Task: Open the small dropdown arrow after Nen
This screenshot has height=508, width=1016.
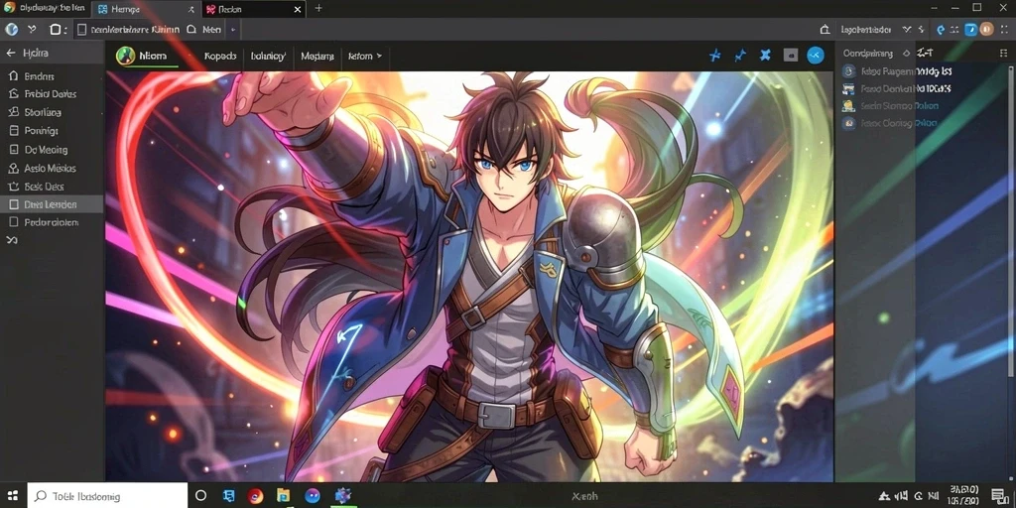Action: coord(232,29)
